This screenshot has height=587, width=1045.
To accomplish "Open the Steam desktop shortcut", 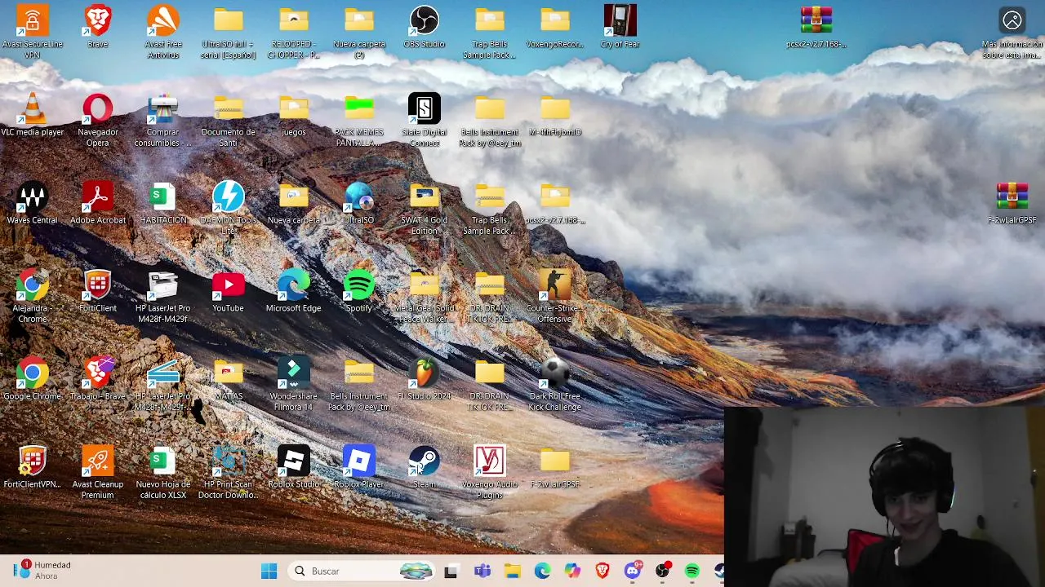I will pyautogui.click(x=425, y=467).
